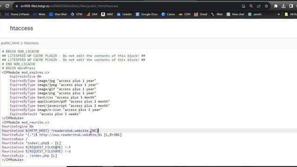The height and width of the screenshot is (167, 297).
Task: Toggle the browser side panel icon
Action: (291, 6)
